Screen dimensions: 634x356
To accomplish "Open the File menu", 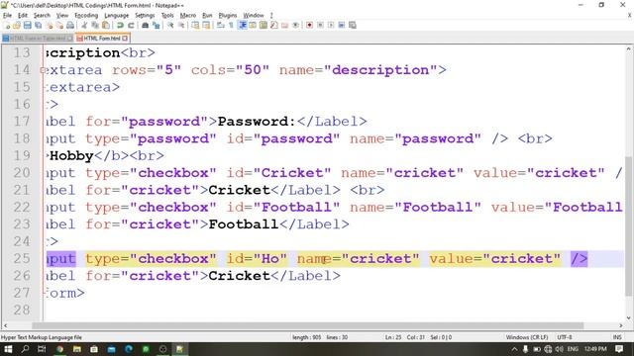I will [7, 16].
